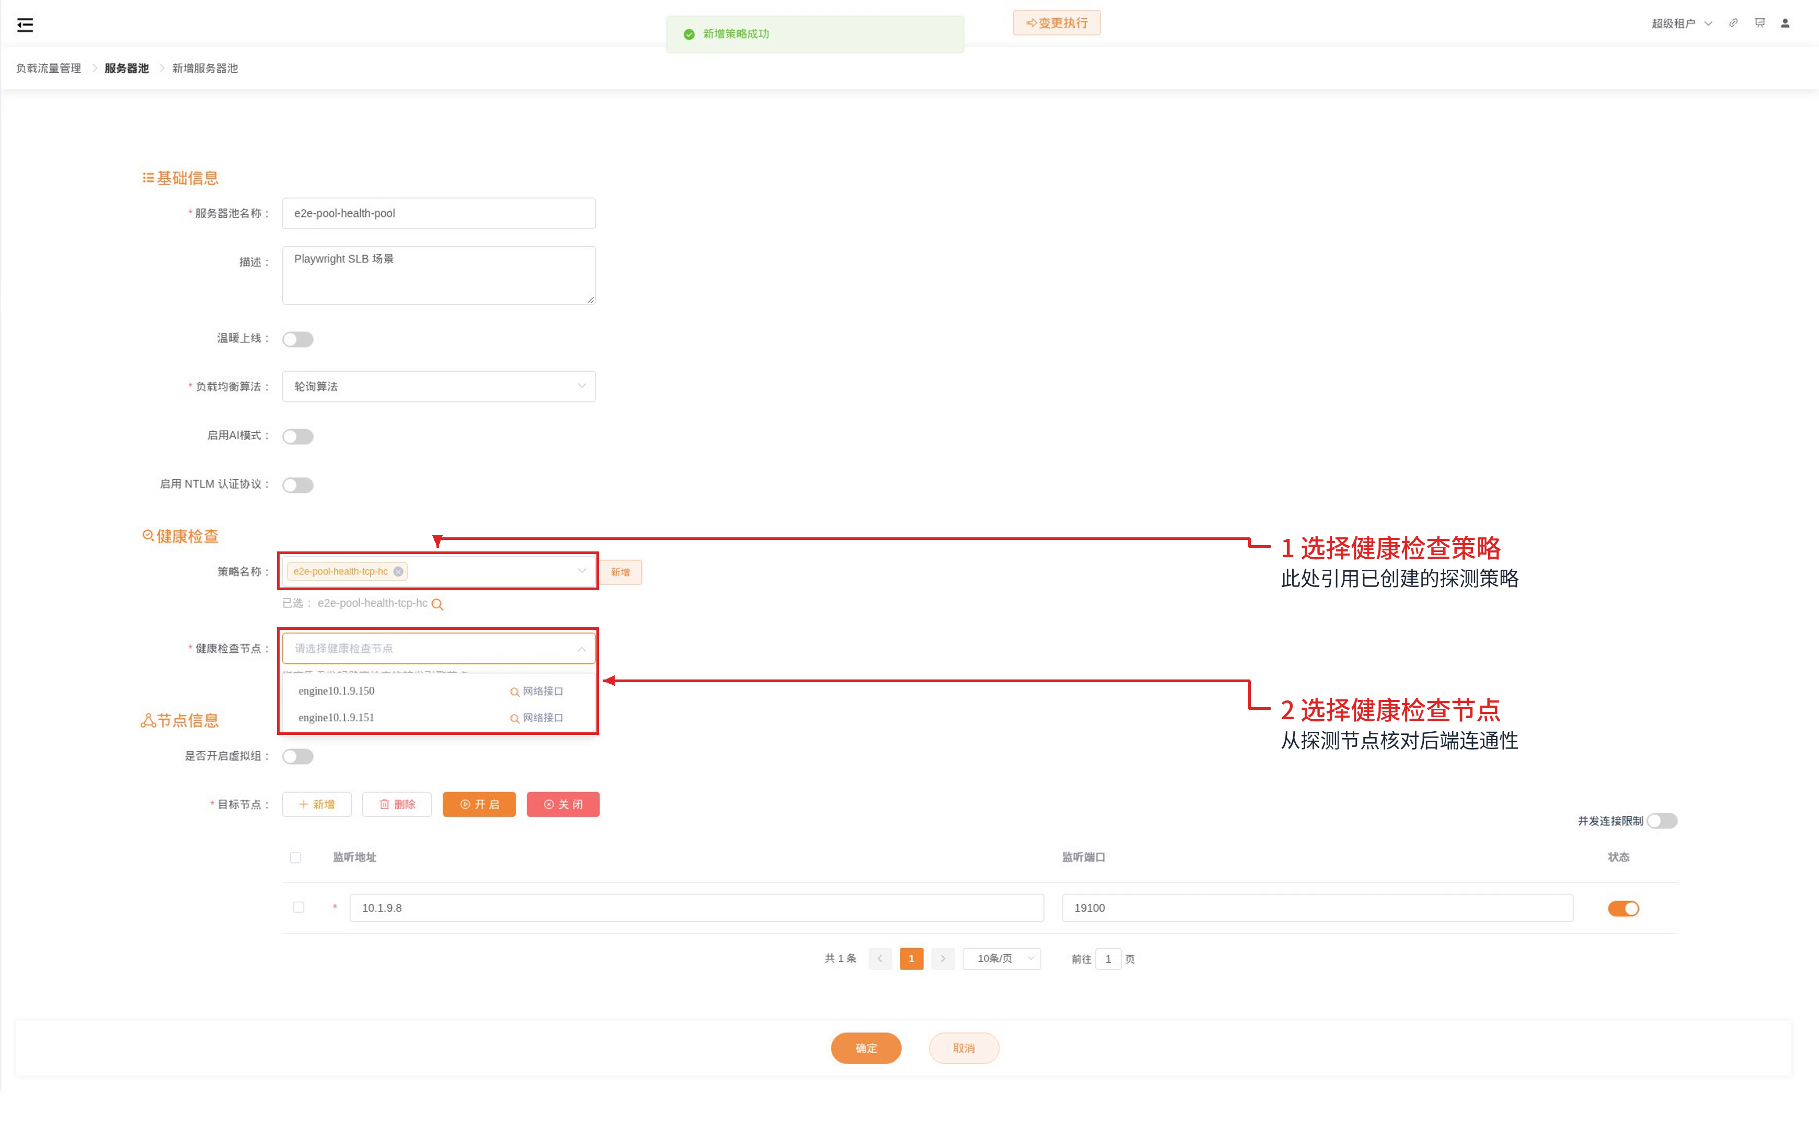
Task: Toggle the 并发连接限制 switch
Action: [x=1662, y=821]
